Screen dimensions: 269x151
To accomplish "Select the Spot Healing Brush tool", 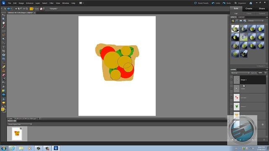I will tap(3, 67).
